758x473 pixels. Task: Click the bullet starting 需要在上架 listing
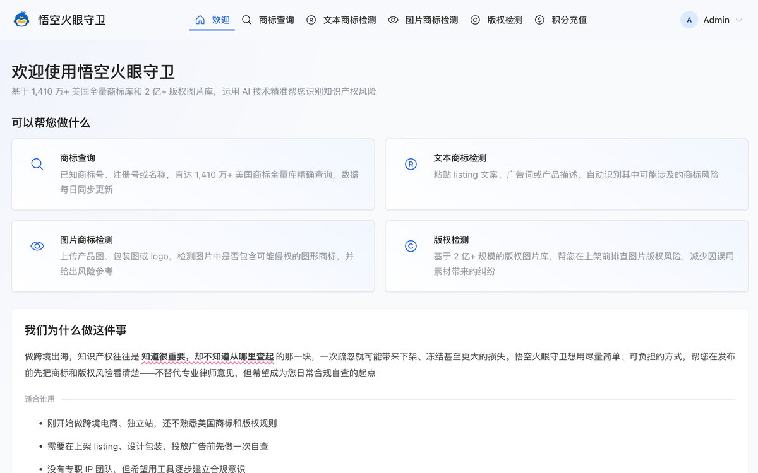click(x=158, y=446)
